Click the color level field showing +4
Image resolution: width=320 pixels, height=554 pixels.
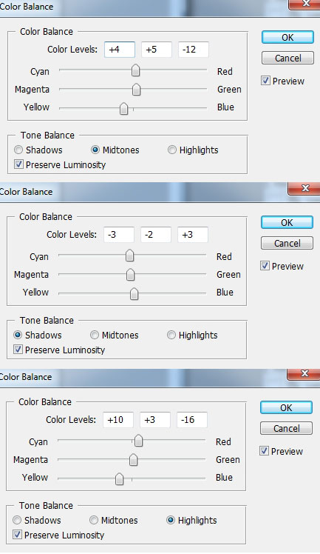click(x=120, y=50)
